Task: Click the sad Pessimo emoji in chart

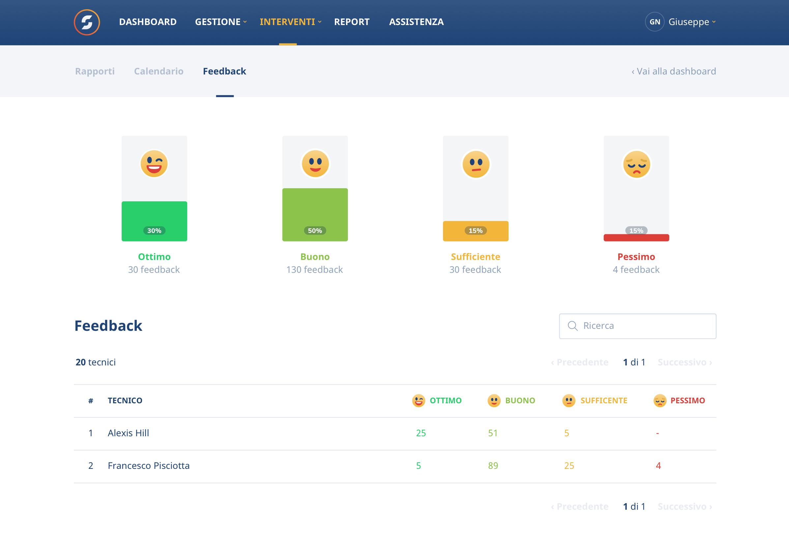Action: 636,164
